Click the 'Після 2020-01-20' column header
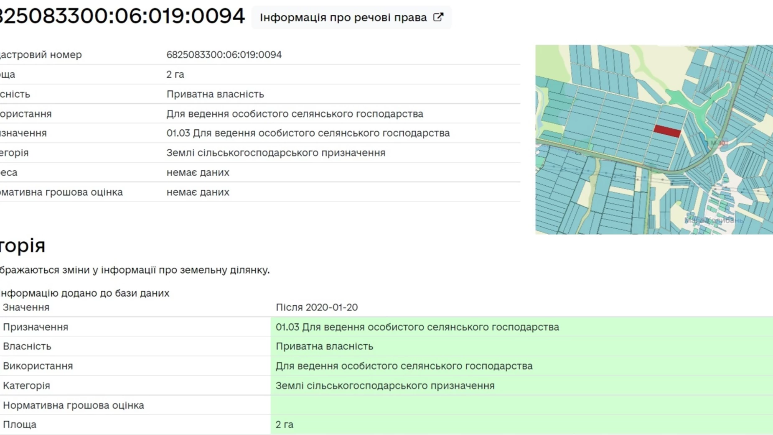773x435 pixels. [x=317, y=307]
